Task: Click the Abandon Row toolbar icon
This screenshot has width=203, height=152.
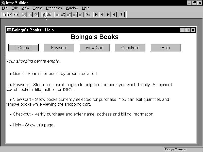Action: click(81, 14)
